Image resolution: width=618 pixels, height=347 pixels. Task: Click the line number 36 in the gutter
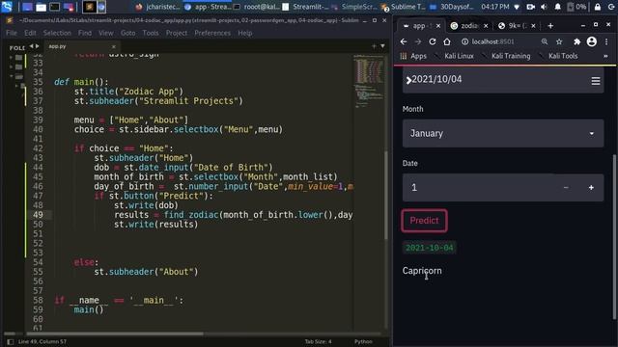point(38,92)
